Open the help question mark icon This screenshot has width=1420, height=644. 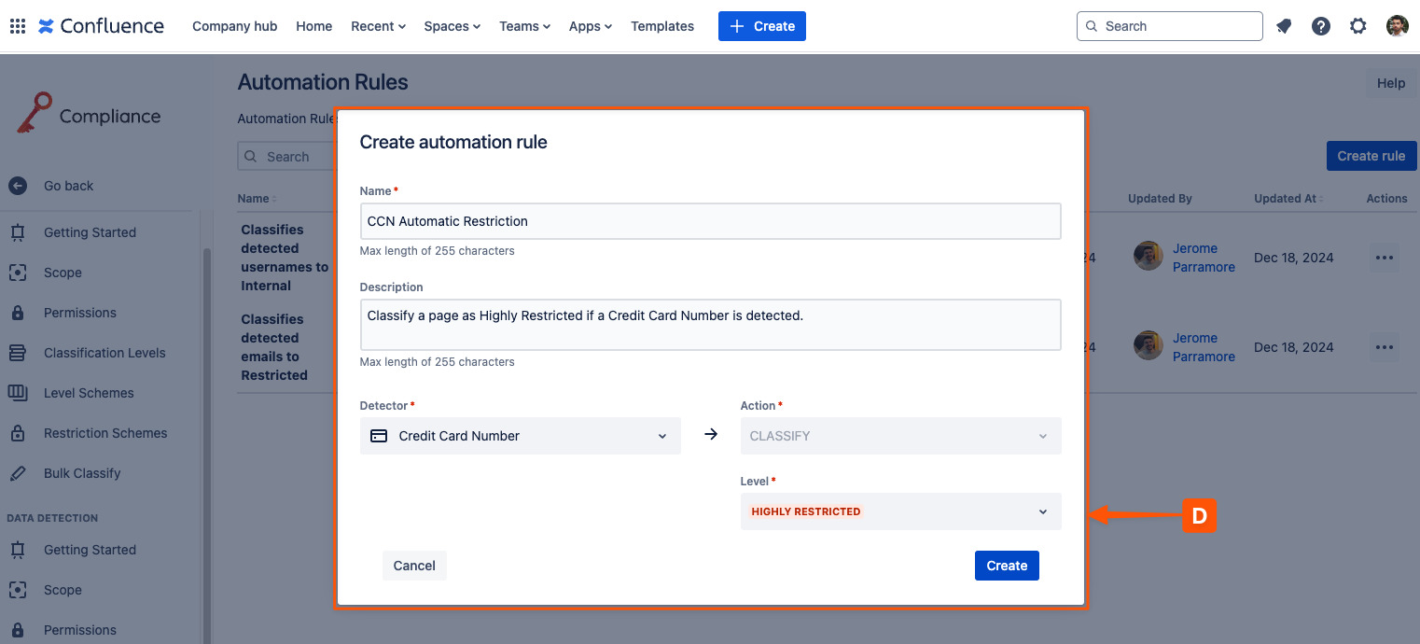(1321, 26)
